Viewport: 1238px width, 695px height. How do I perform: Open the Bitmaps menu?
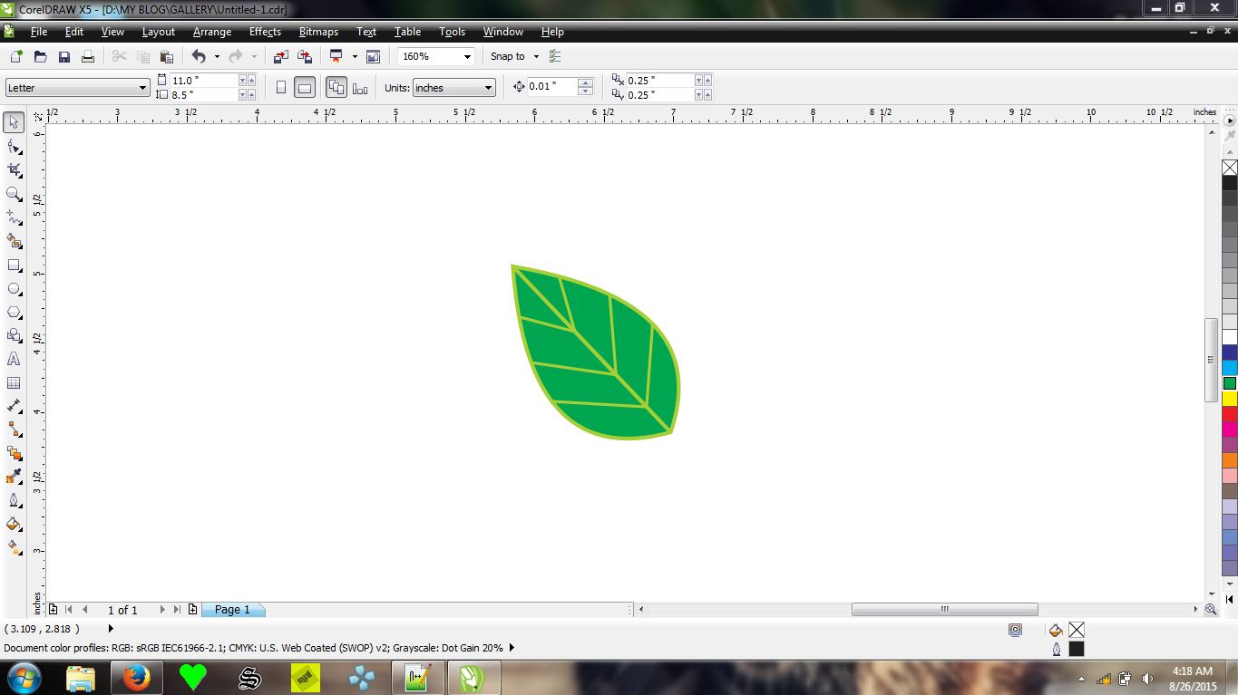(318, 32)
